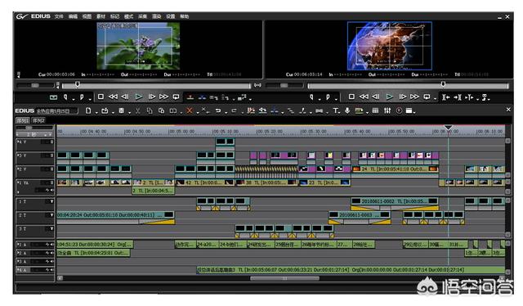Image resolution: width=523 pixels, height=306 pixels.
Task: Create new sequence from timeline toolbar
Action: point(88,110)
